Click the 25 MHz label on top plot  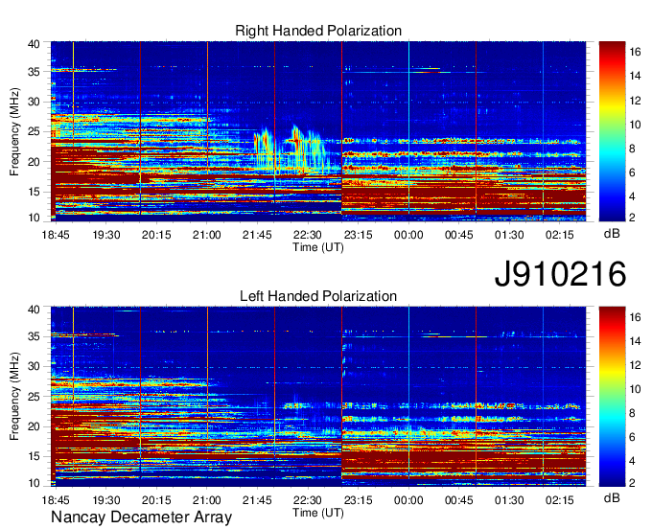pos(34,131)
